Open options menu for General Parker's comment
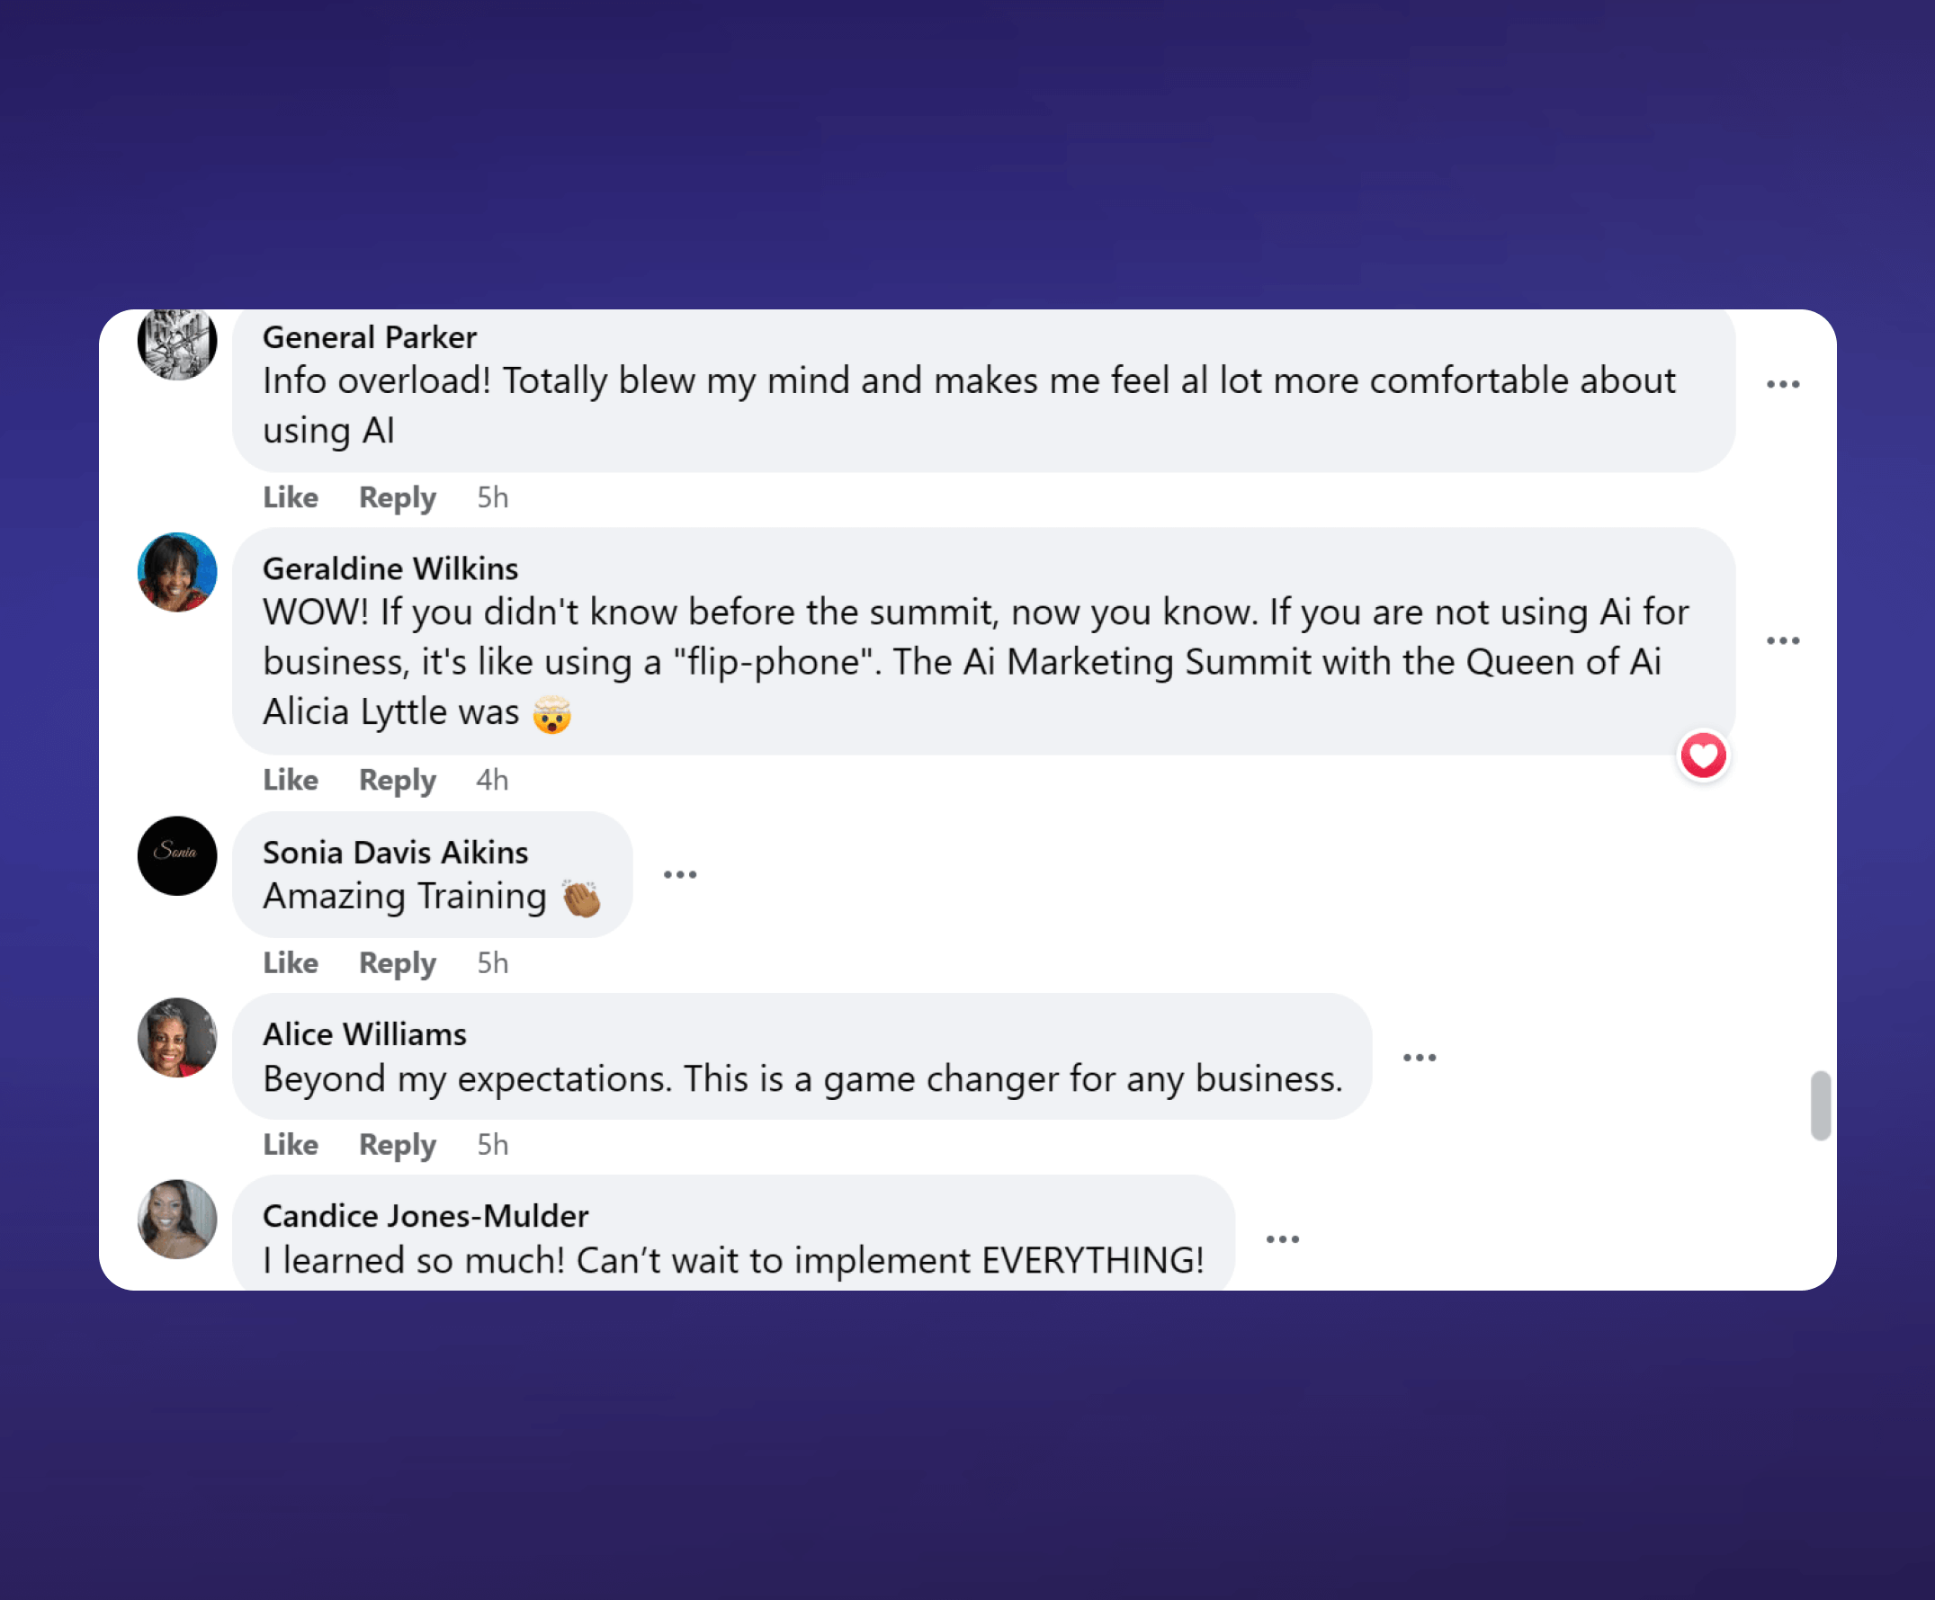 click(x=1783, y=384)
